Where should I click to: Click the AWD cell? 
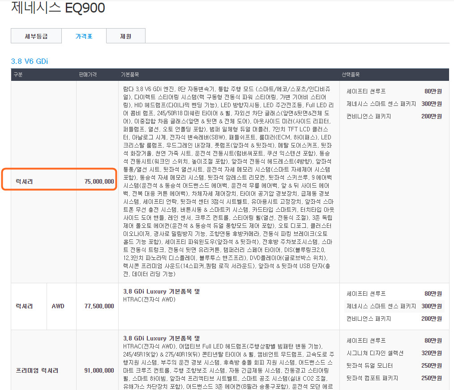pos(58,306)
